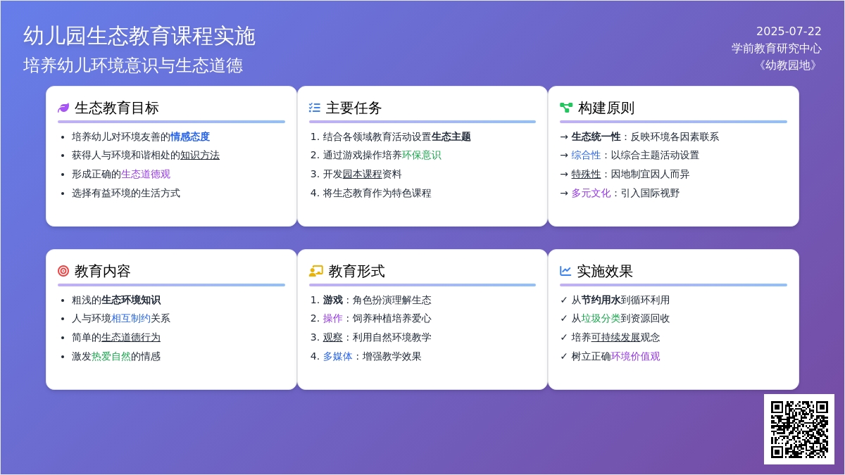Click the blue text 情感态度
The width and height of the screenshot is (845, 475).
pyautogui.click(x=190, y=137)
